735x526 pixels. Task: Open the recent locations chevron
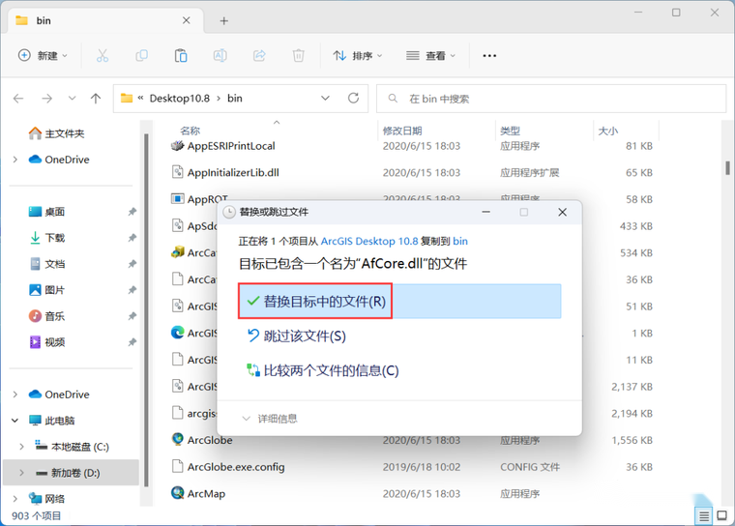tap(72, 99)
